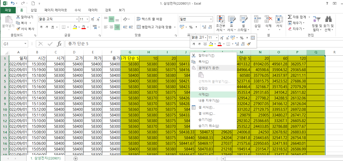Viewport: 343px width, 161px height.
Task: Click the Insert Function fx button
Action: (59, 44)
